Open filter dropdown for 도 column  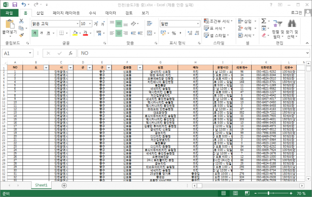click(46, 68)
